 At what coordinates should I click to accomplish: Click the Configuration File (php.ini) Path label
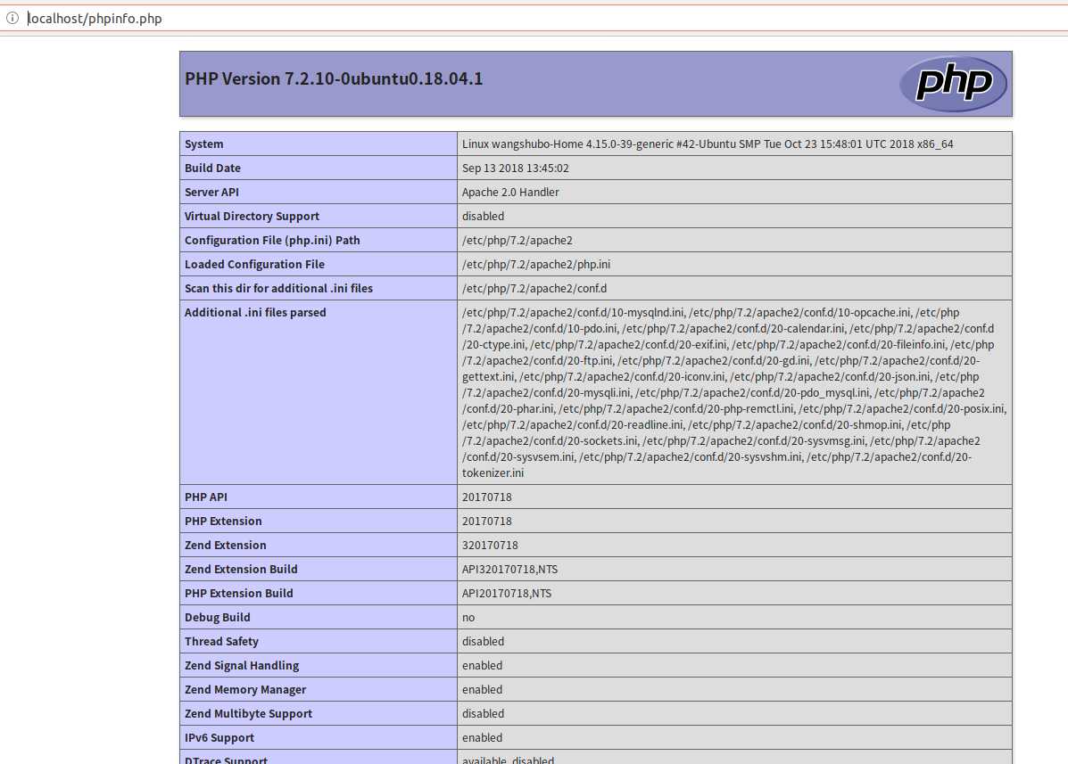click(272, 240)
